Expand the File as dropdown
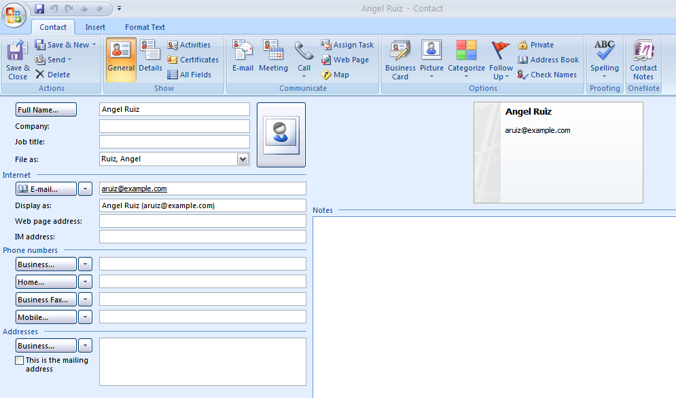Viewport: 676px width, 398px height. pyautogui.click(x=243, y=159)
